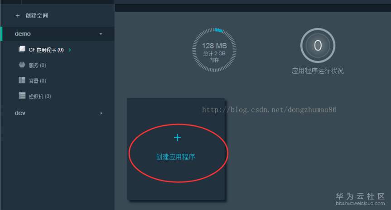Click the 创建应用程序 link text

175,157
